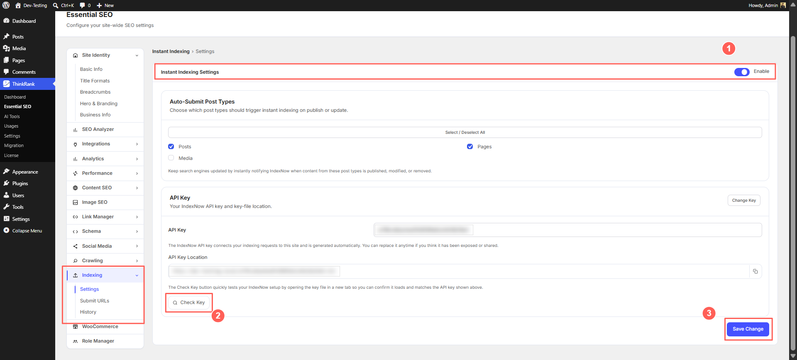797x360 pixels.
Task: Click the WordPress logo icon
Action: coord(6,5)
